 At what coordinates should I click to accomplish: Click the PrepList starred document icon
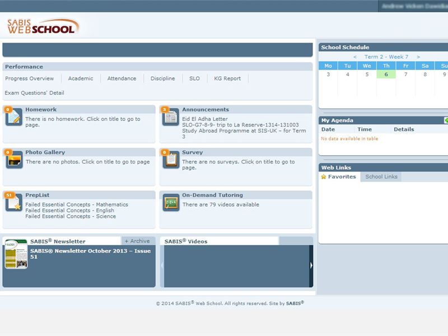[13, 203]
